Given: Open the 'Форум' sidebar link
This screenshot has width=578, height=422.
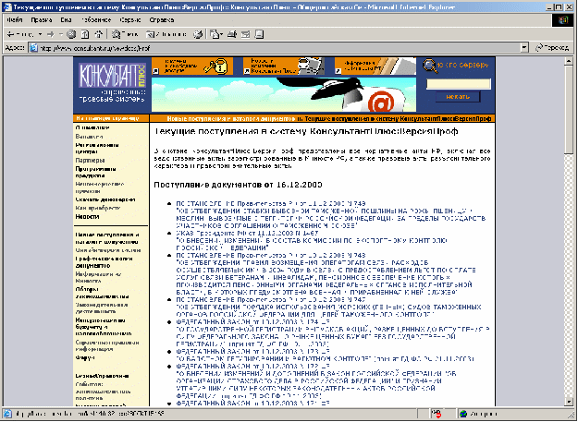Looking at the screenshot, I should (x=85, y=357).
